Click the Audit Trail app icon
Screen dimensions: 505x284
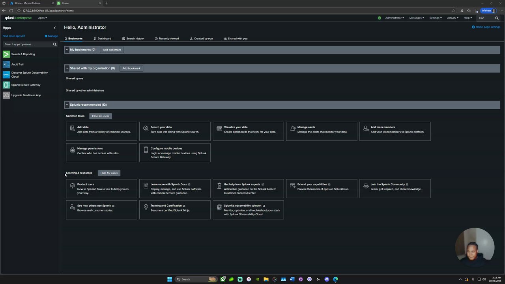6,64
